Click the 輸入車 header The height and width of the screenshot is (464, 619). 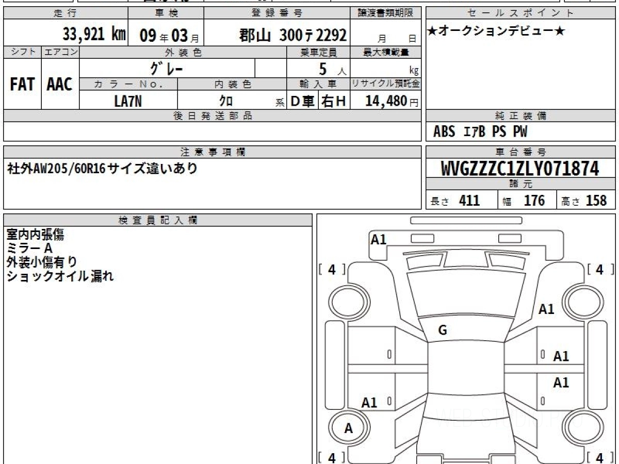pyautogui.click(x=318, y=84)
